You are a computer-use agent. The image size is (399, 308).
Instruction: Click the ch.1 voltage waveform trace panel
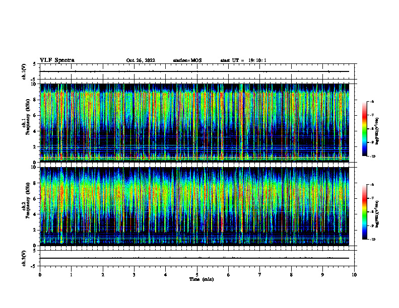tap(197, 71)
